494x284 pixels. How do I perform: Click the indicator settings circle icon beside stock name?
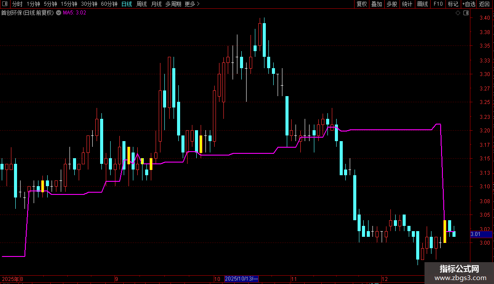click(59, 13)
